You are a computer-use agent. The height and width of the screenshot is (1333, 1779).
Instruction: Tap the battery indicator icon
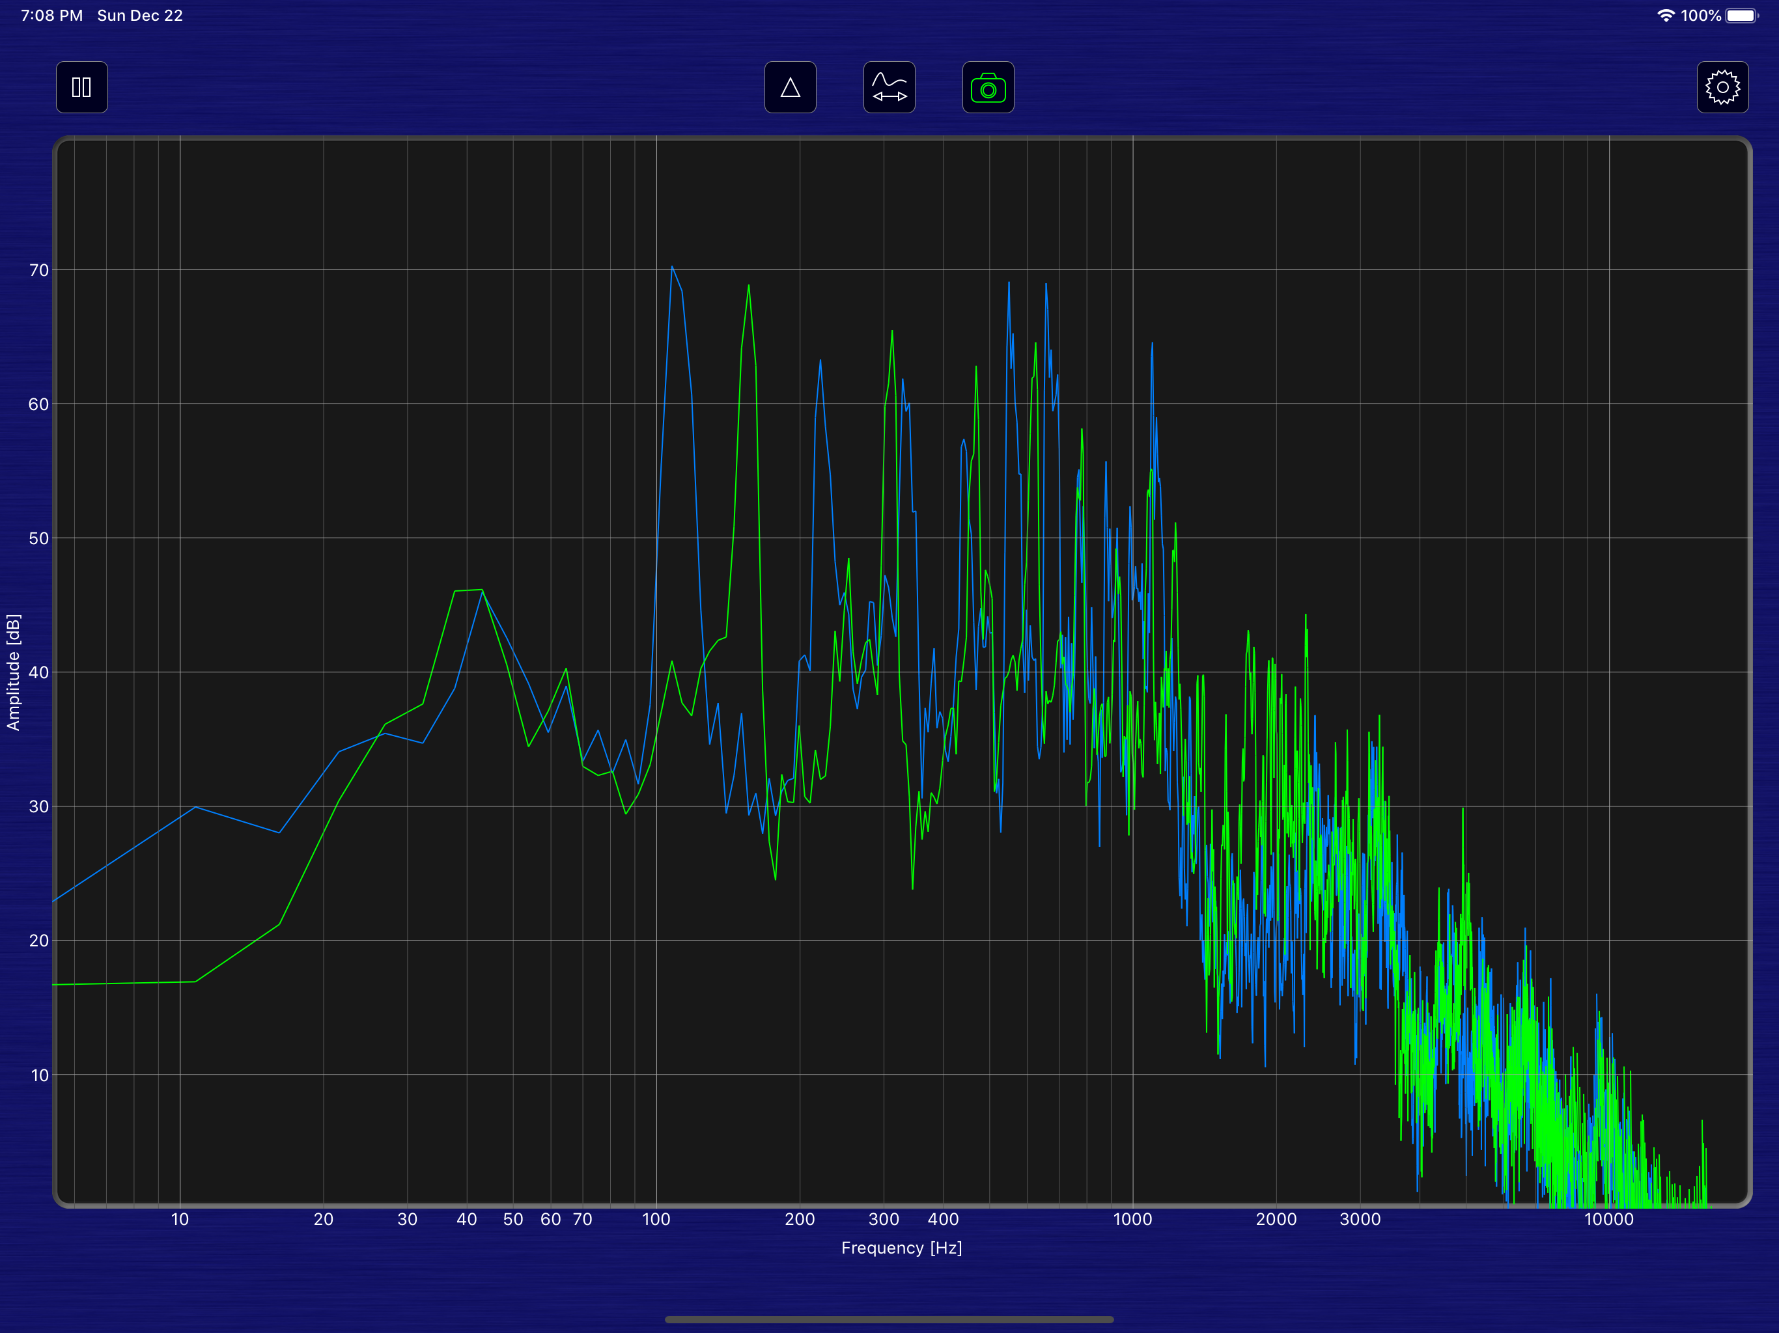1741,15
